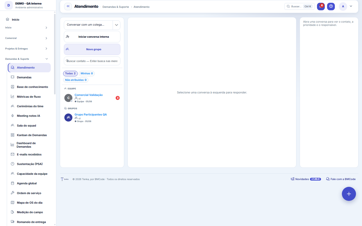Open Demandas in the sidebar menu
362x226 pixels.
[x=29, y=77]
